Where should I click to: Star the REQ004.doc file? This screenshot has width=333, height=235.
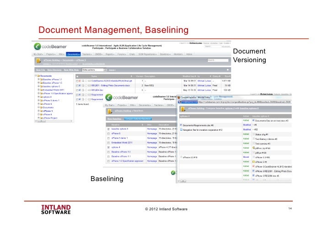(x=86, y=90)
